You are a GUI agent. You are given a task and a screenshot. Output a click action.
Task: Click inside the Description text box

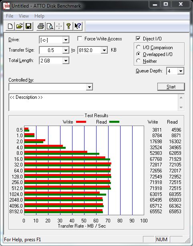(94, 102)
